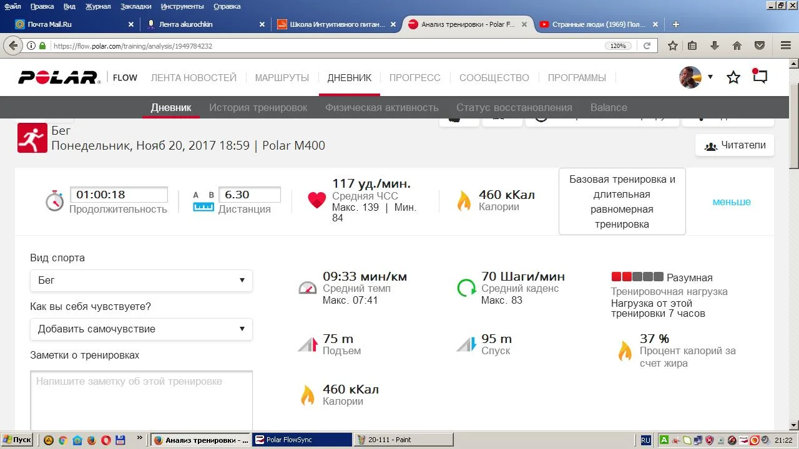Switch to Школа Интуитивного питания tab
Screen dimensions: 799x449
click(336, 25)
